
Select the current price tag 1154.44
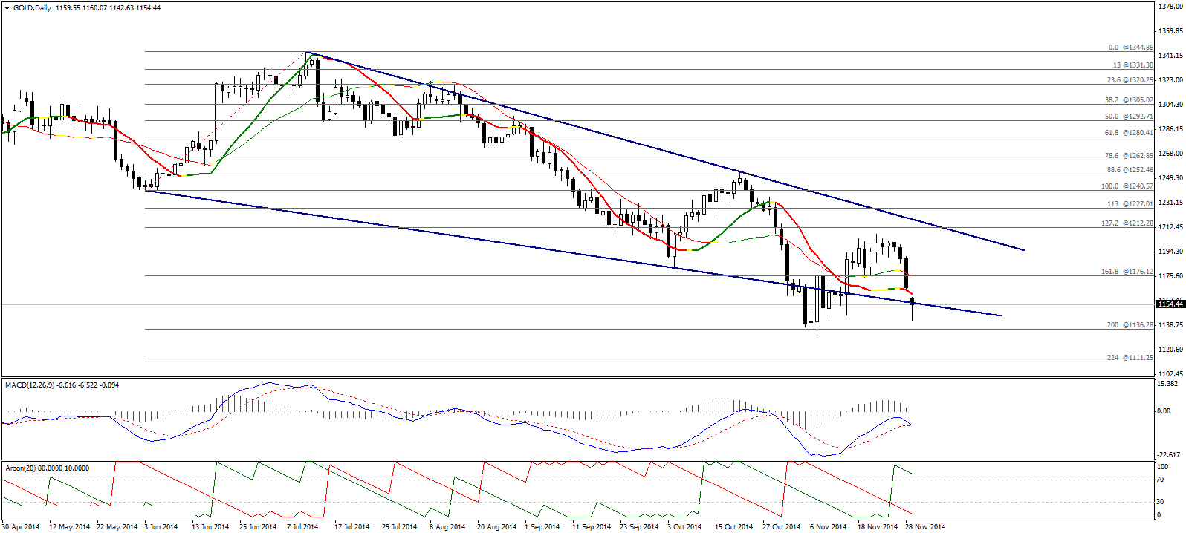tap(1170, 304)
